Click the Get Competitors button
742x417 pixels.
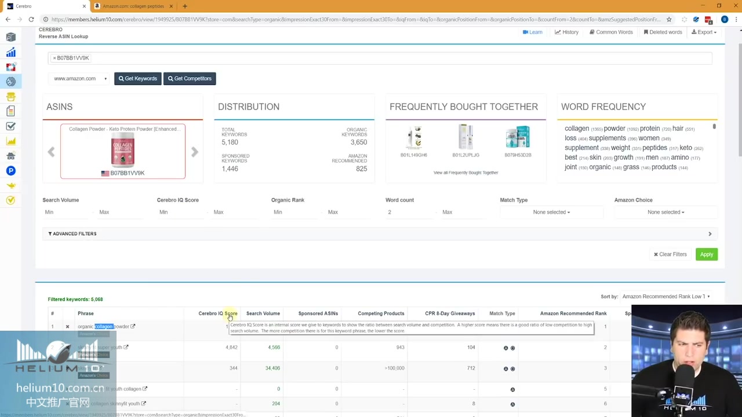tap(190, 79)
